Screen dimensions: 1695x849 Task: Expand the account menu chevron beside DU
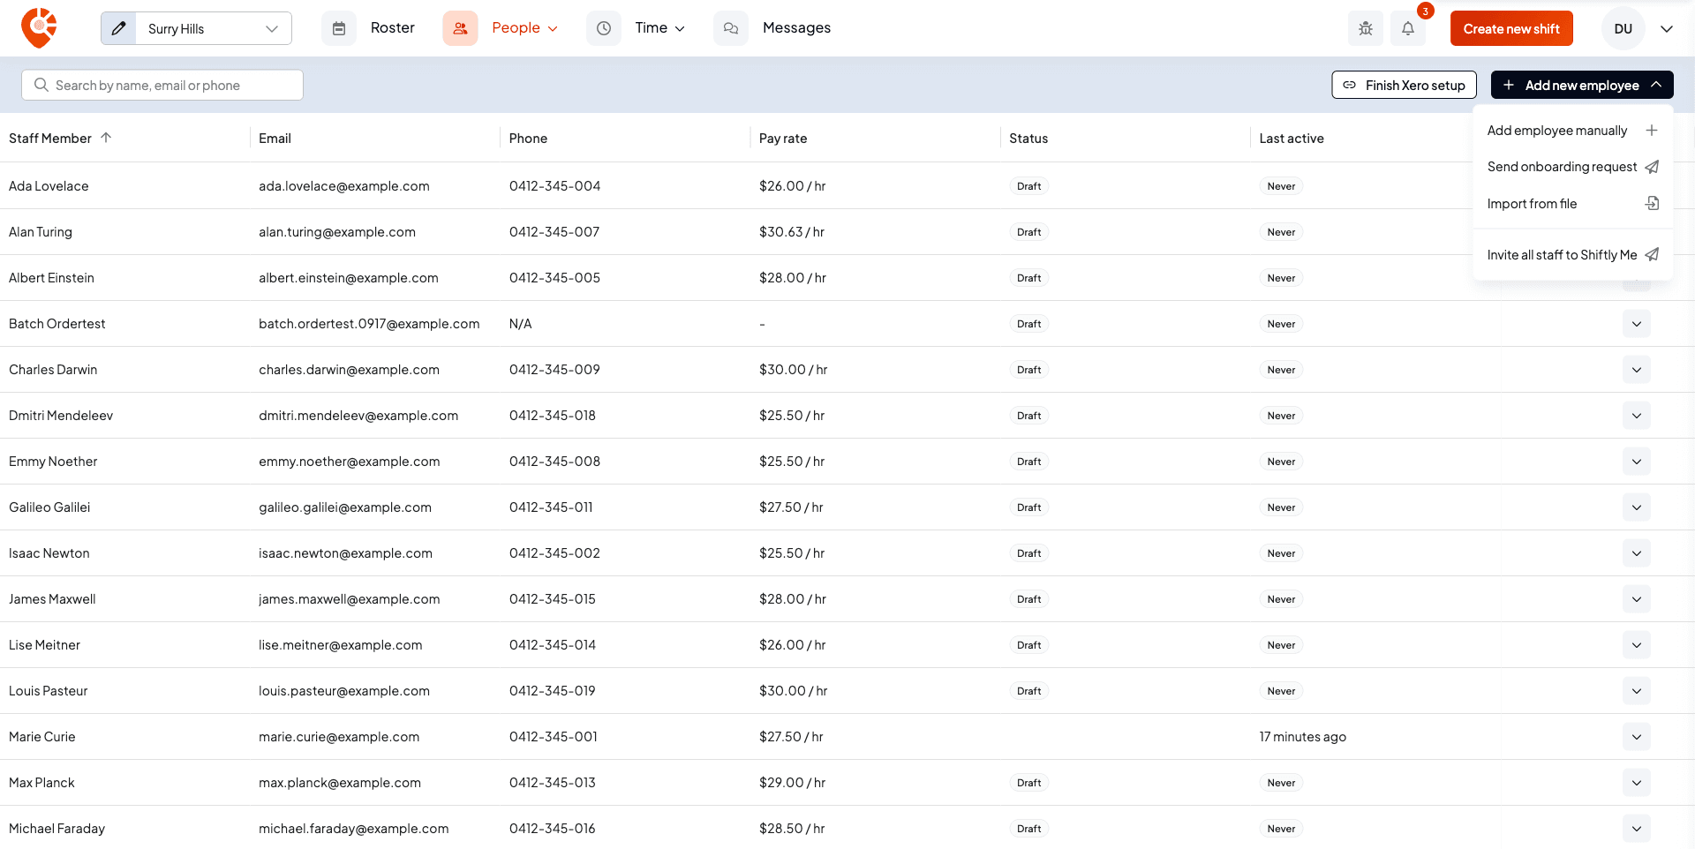click(x=1667, y=28)
